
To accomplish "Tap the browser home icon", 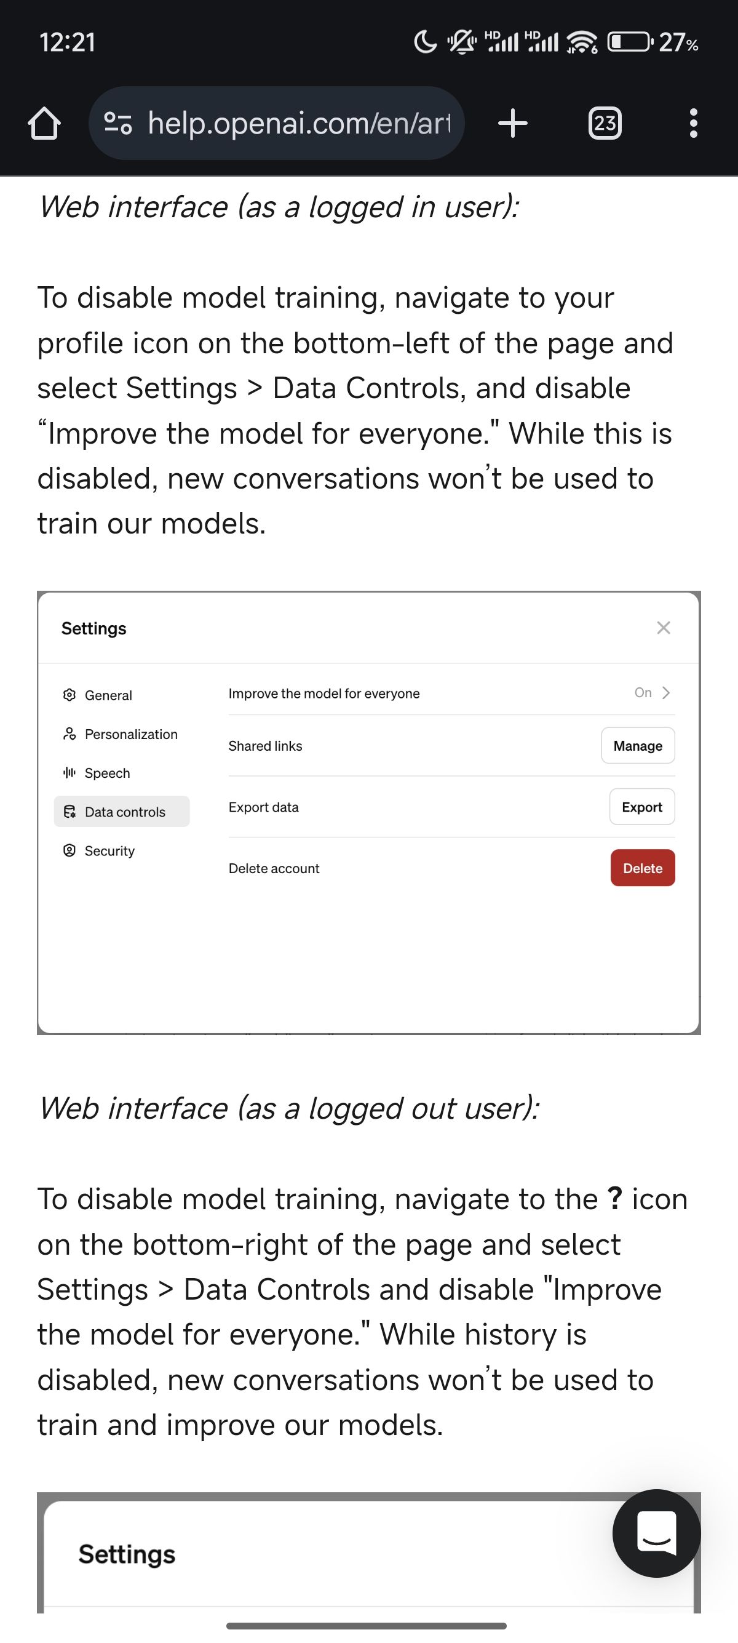I will click(x=44, y=122).
